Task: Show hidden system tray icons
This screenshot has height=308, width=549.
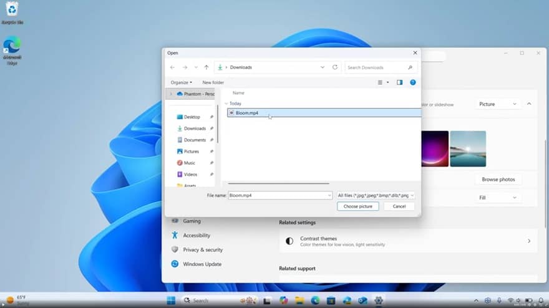Action: [476, 301]
